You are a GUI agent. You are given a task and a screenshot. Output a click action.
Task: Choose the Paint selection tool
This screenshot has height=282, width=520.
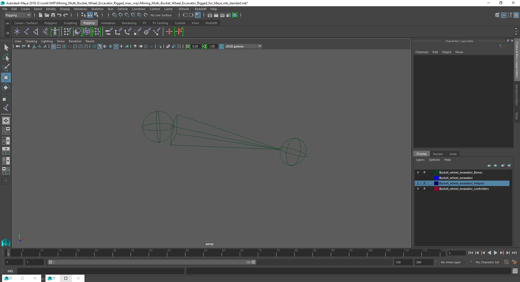click(x=6, y=68)
